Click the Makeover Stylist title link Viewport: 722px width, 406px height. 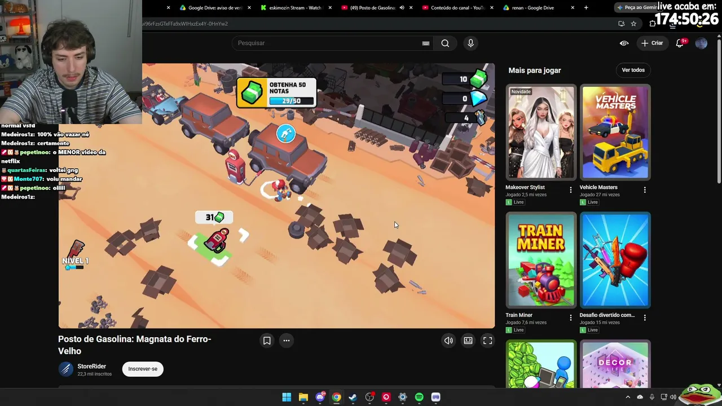(525, 187)
